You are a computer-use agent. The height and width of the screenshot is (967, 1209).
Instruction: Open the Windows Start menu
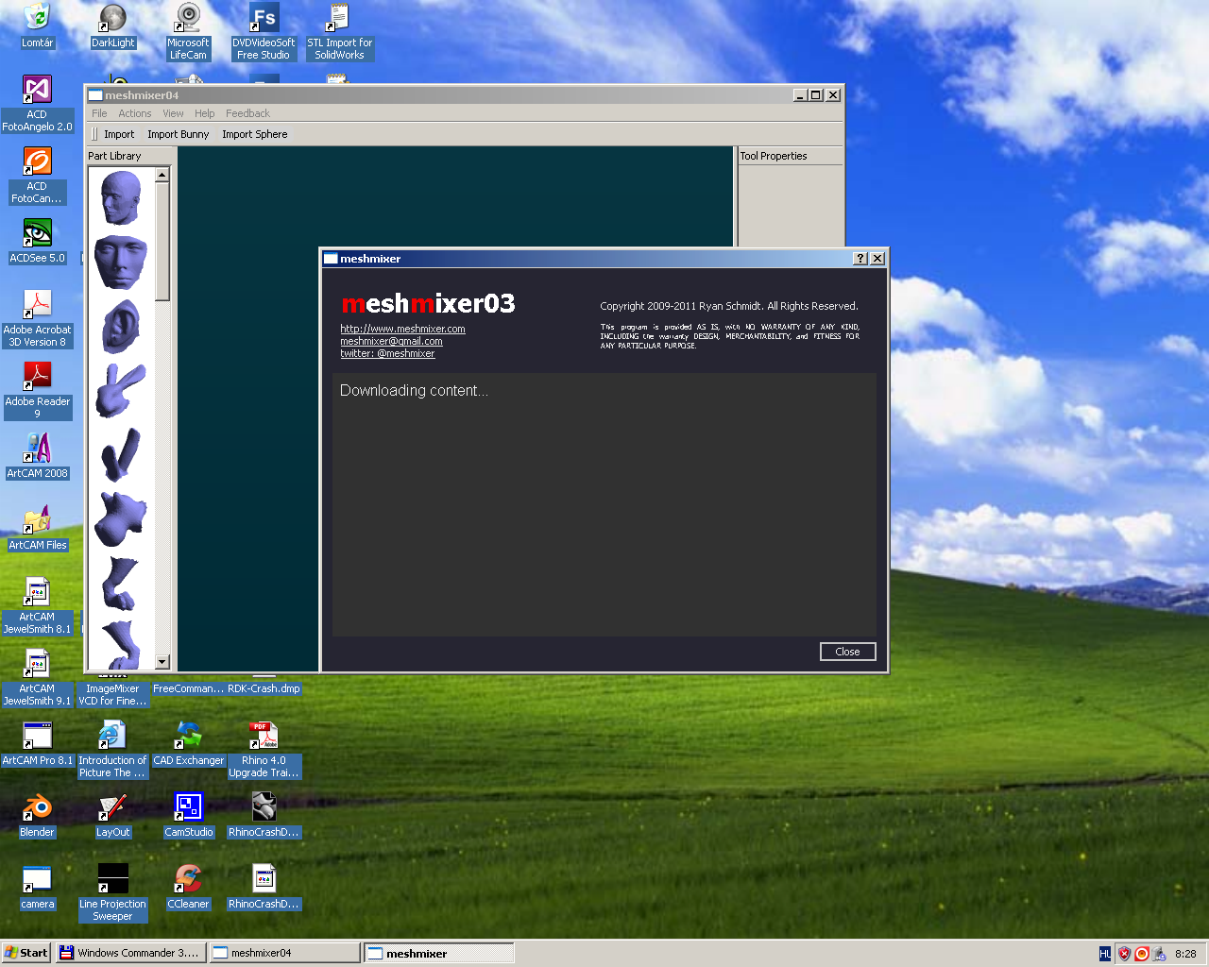point(26,953)
